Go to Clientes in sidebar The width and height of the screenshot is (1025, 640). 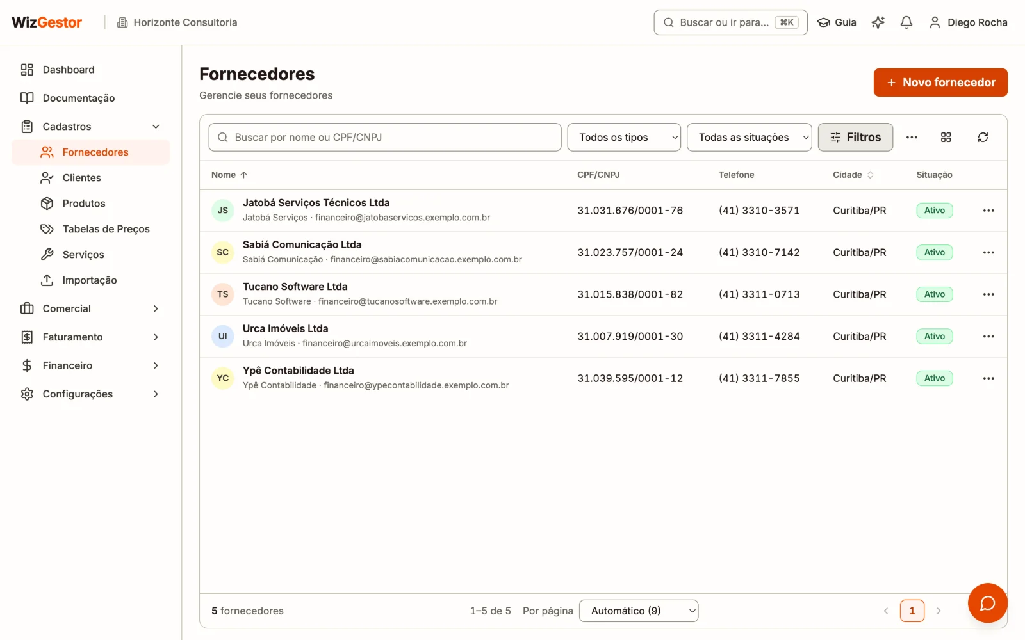90,178
